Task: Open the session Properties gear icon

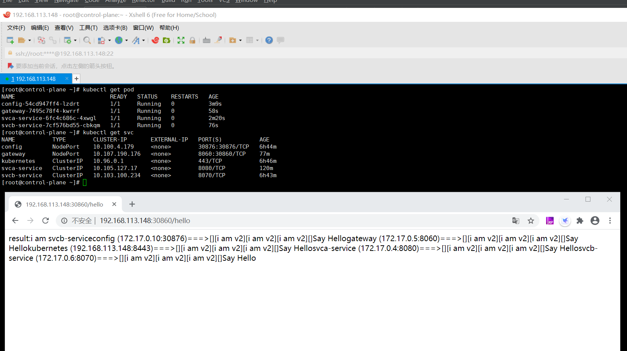Action: click(x=67, y=40)
